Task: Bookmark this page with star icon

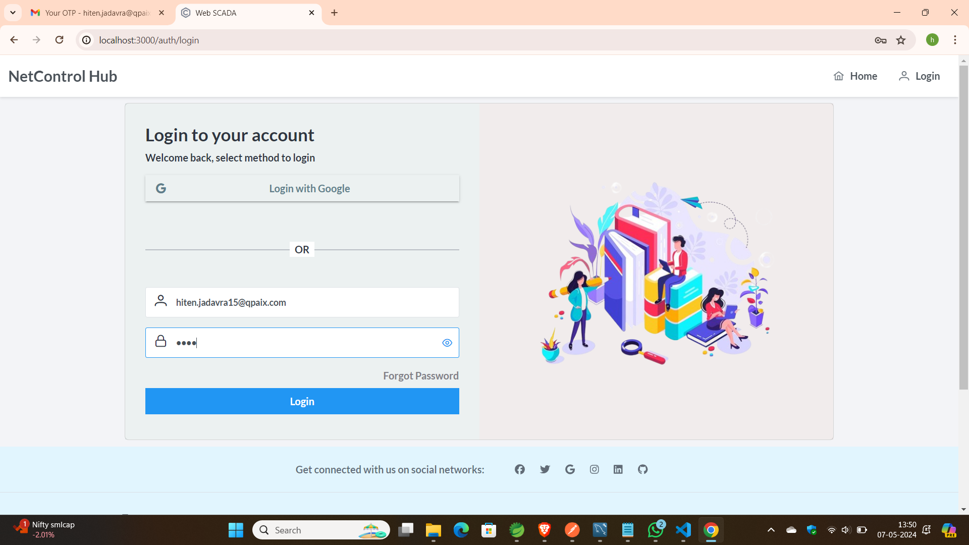Action: point(901,40)
